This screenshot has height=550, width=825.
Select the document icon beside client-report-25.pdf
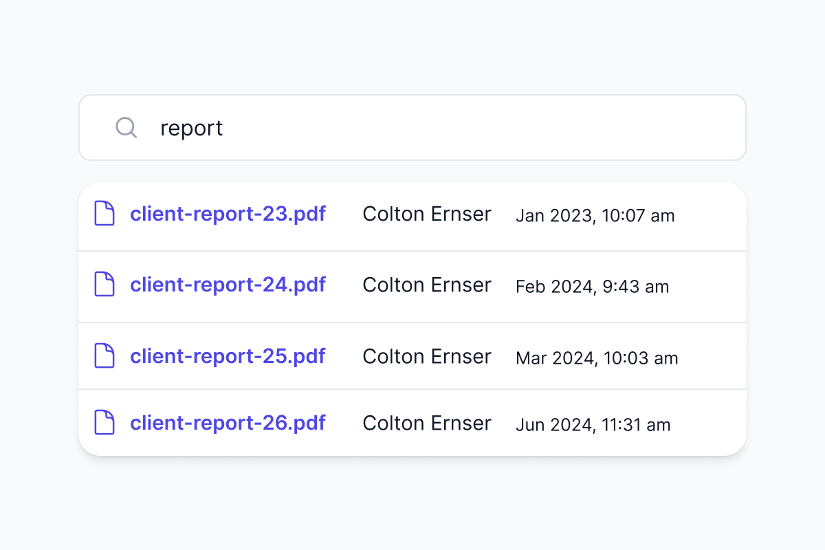coord(104,356)
